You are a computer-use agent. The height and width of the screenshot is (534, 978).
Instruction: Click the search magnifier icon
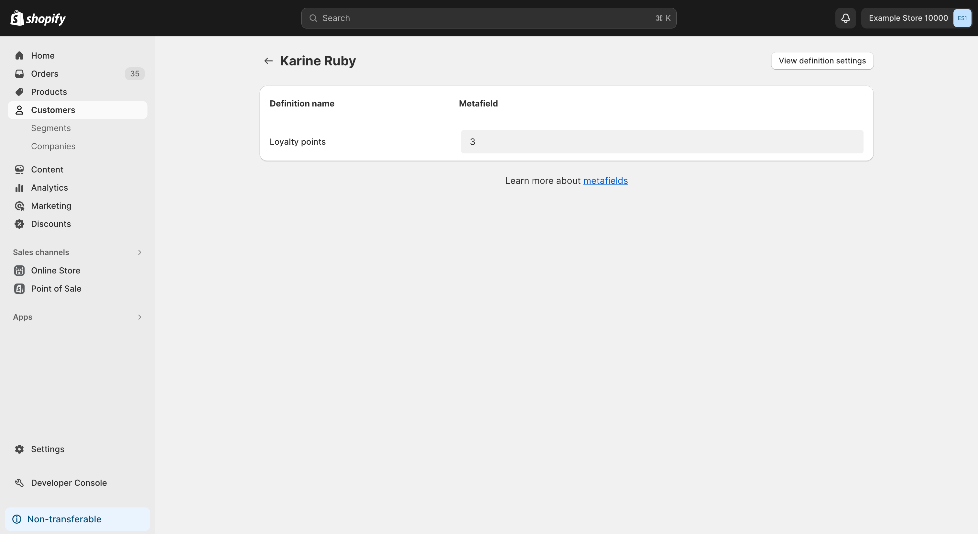[313, 18]
